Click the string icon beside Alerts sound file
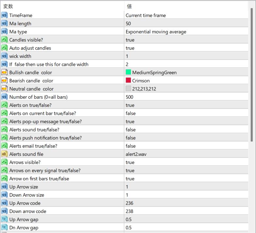This screenshot has width=256, height=233. click(x=4, y=154)
